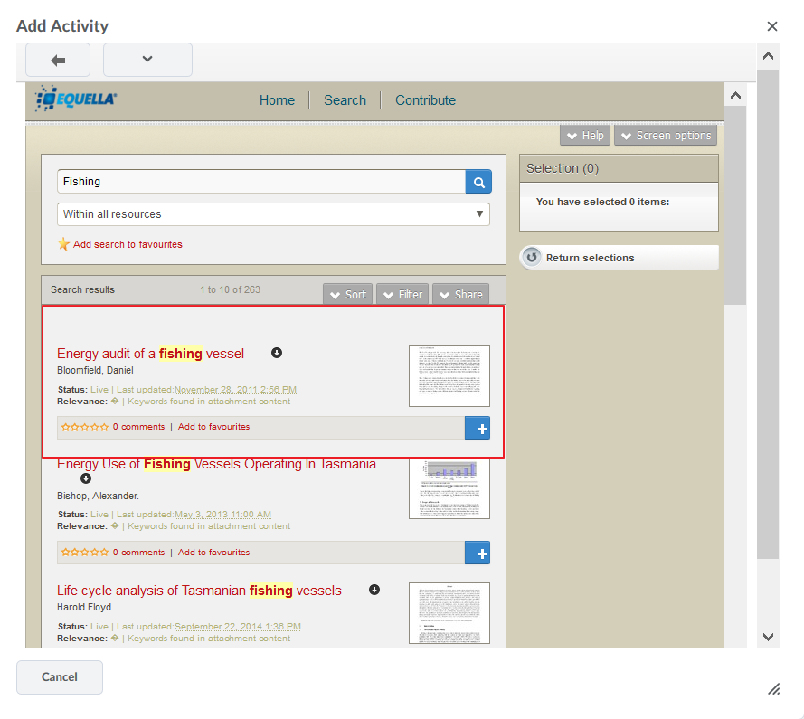Click the date September 22, 2014 1:36 PM
Viewport: 804px width, 719px height.
click(x=238, y=627)
